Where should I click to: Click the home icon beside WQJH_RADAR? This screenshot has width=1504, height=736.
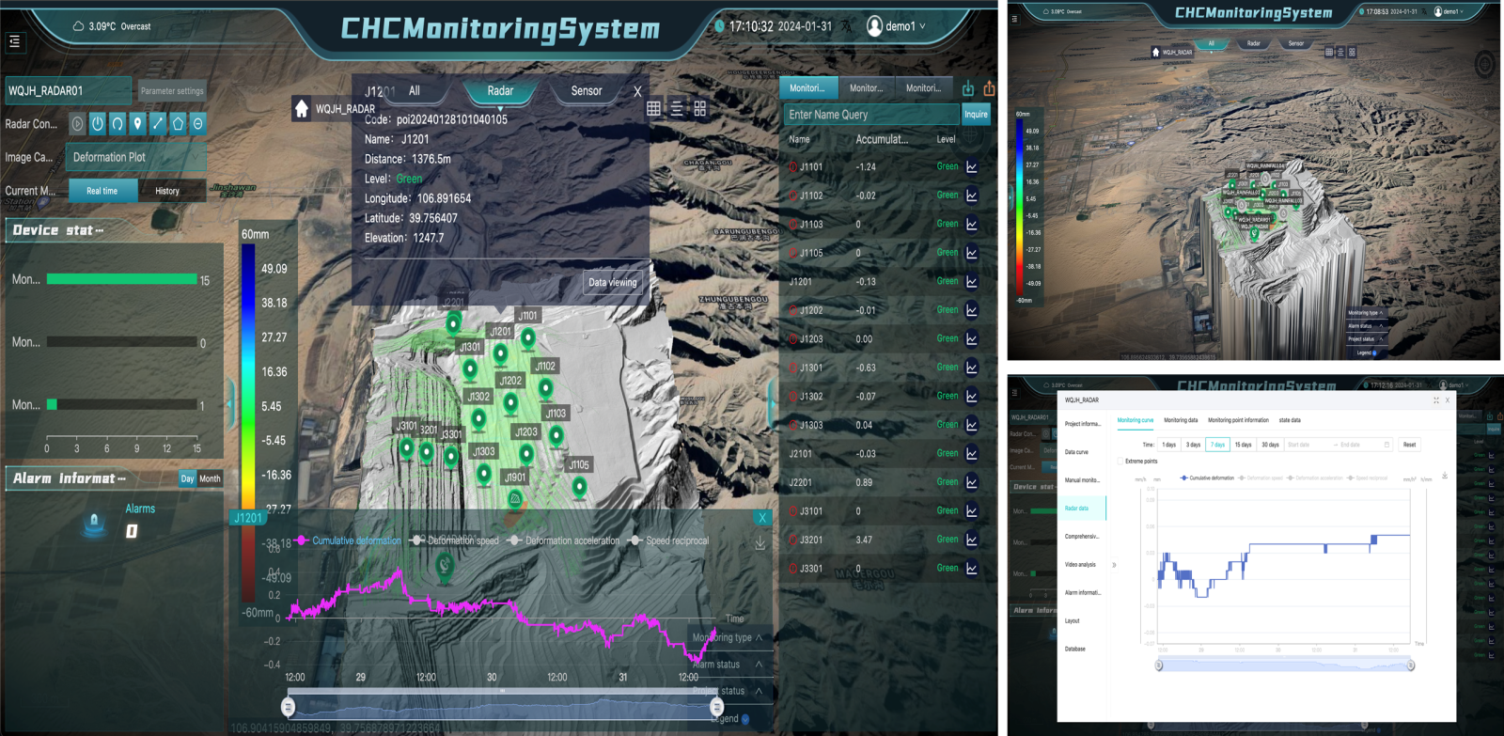[302, 109]
